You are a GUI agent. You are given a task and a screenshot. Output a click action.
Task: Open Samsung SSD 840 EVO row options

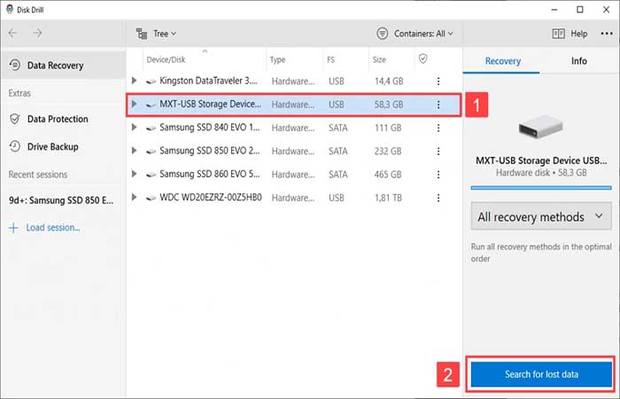pos(438,128)
